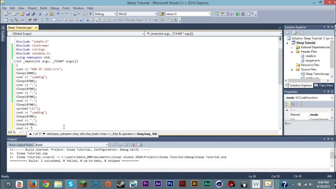Click the Find in Files icon

(162, 14)
